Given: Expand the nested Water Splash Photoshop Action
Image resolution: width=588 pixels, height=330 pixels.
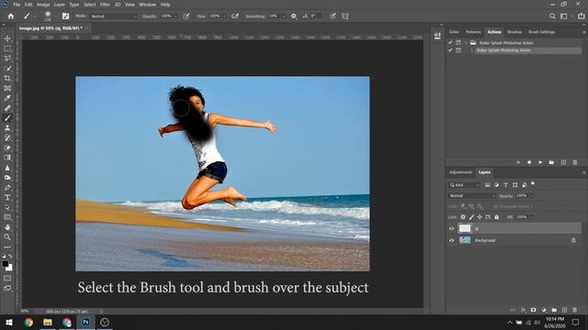Looking at the screenshot, I should click(471, 50).
